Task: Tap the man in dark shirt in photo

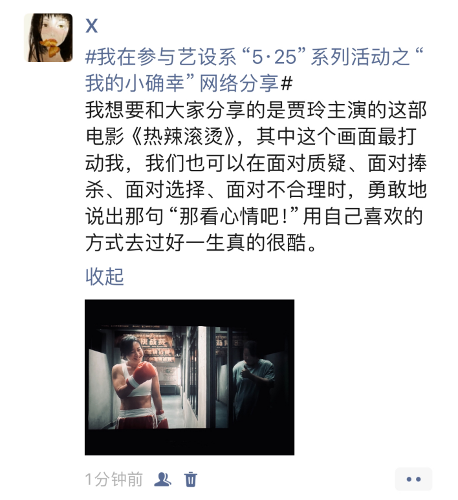Action: (253, 381)
